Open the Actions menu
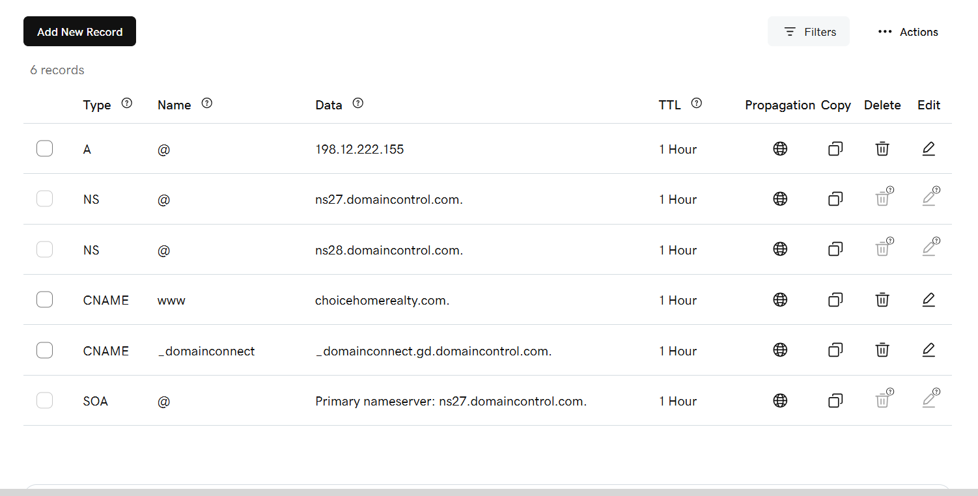The height and width of the screenshot is (496, 978). pyautogui.click(x=908, y=32)
